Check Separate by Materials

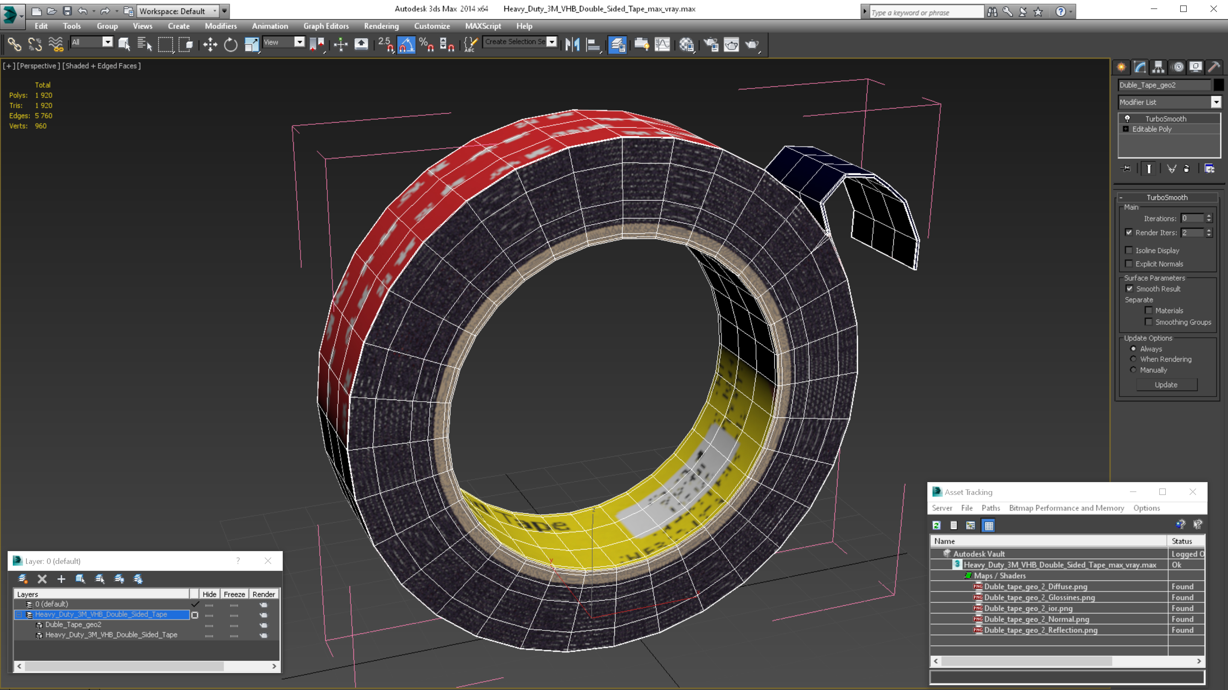click(1148, 310)
